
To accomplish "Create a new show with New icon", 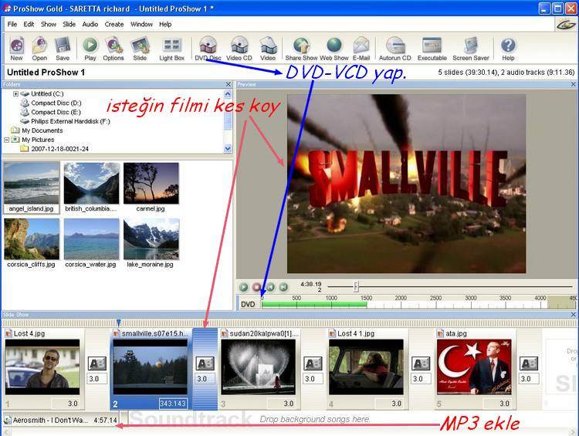I will click(17, 49).
